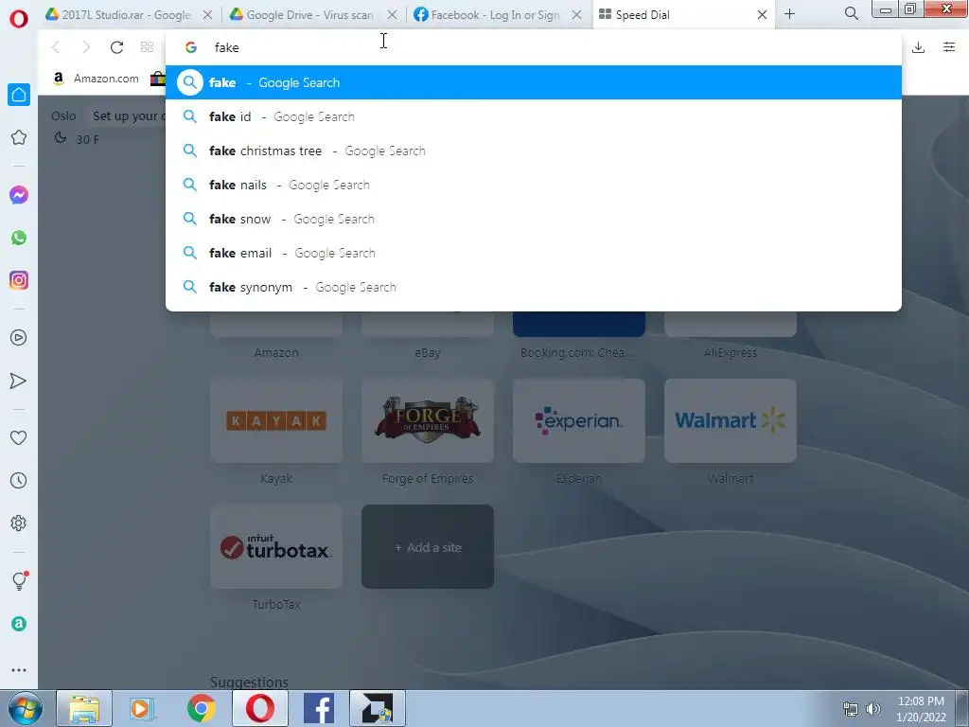969x727 pixels.
Task: Click the search tabs magnifier icon
Action: coord(851,13)
